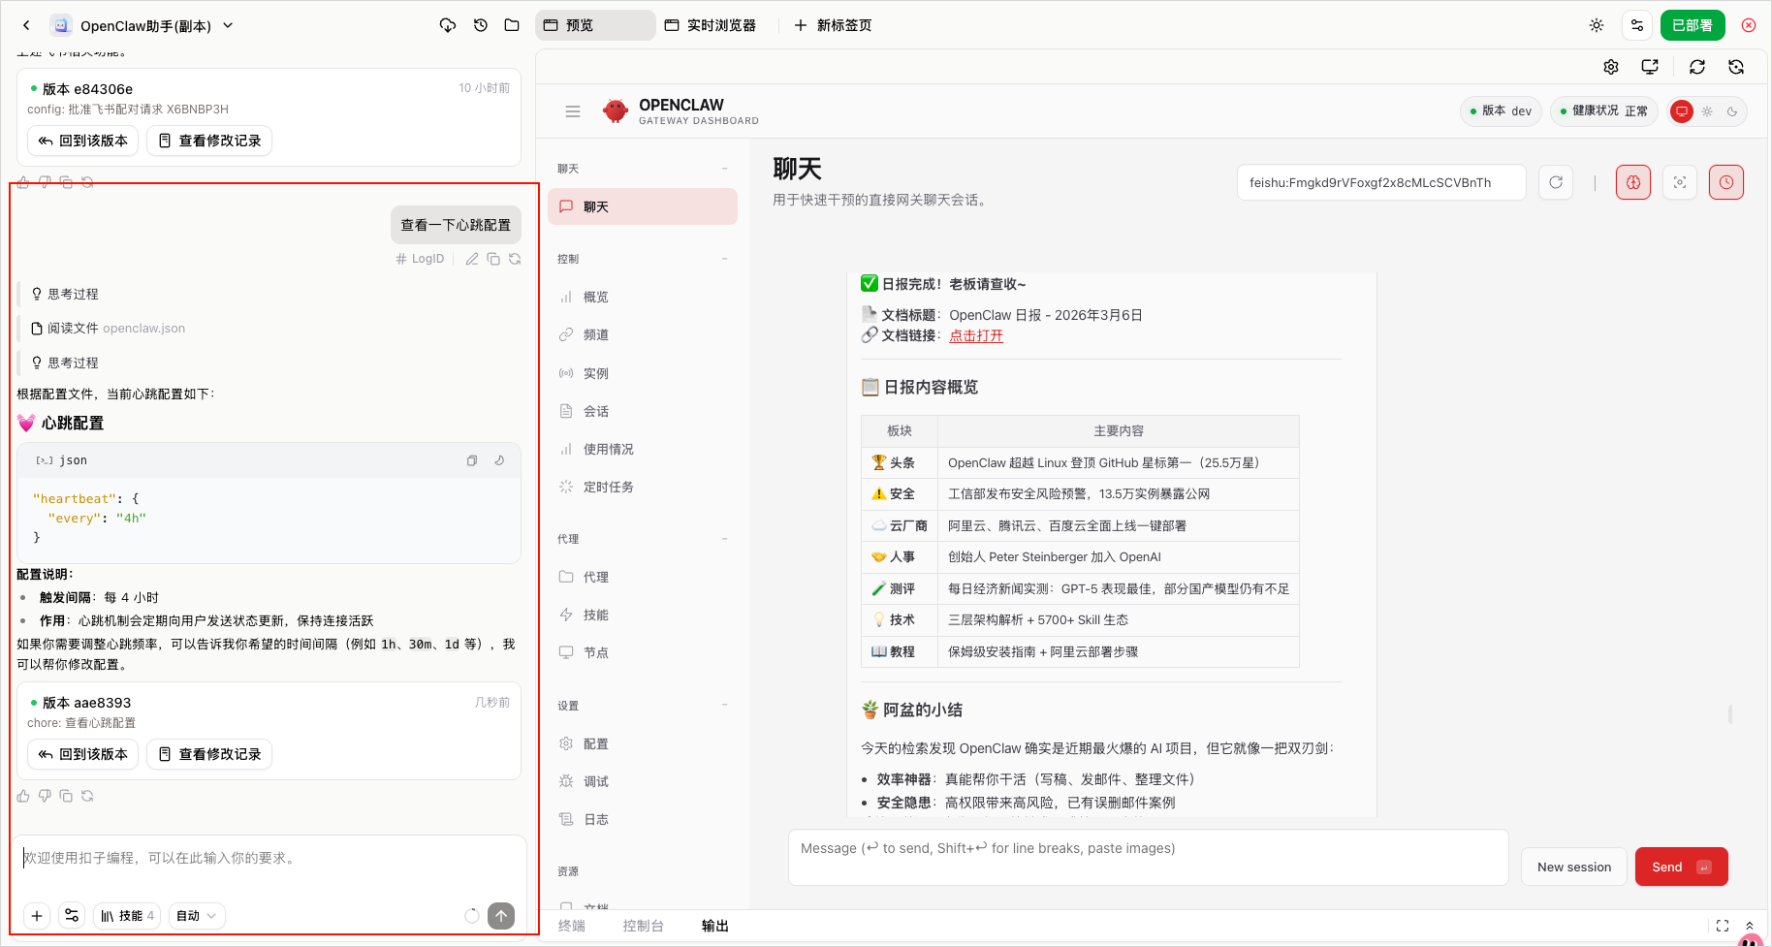Open the openclaw.json read file entry
This screenshot has width=1772, height=947.
(x=109, y=329)
